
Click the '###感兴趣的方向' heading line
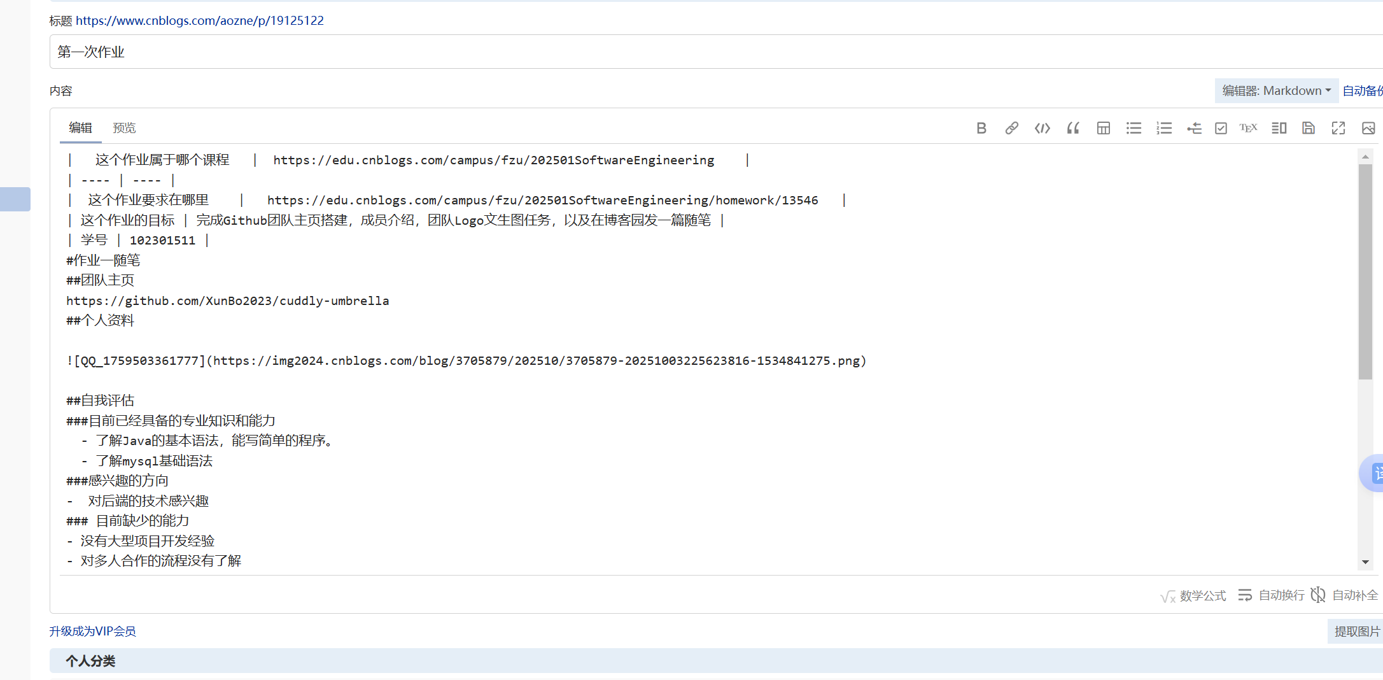[x=117, y=481]
